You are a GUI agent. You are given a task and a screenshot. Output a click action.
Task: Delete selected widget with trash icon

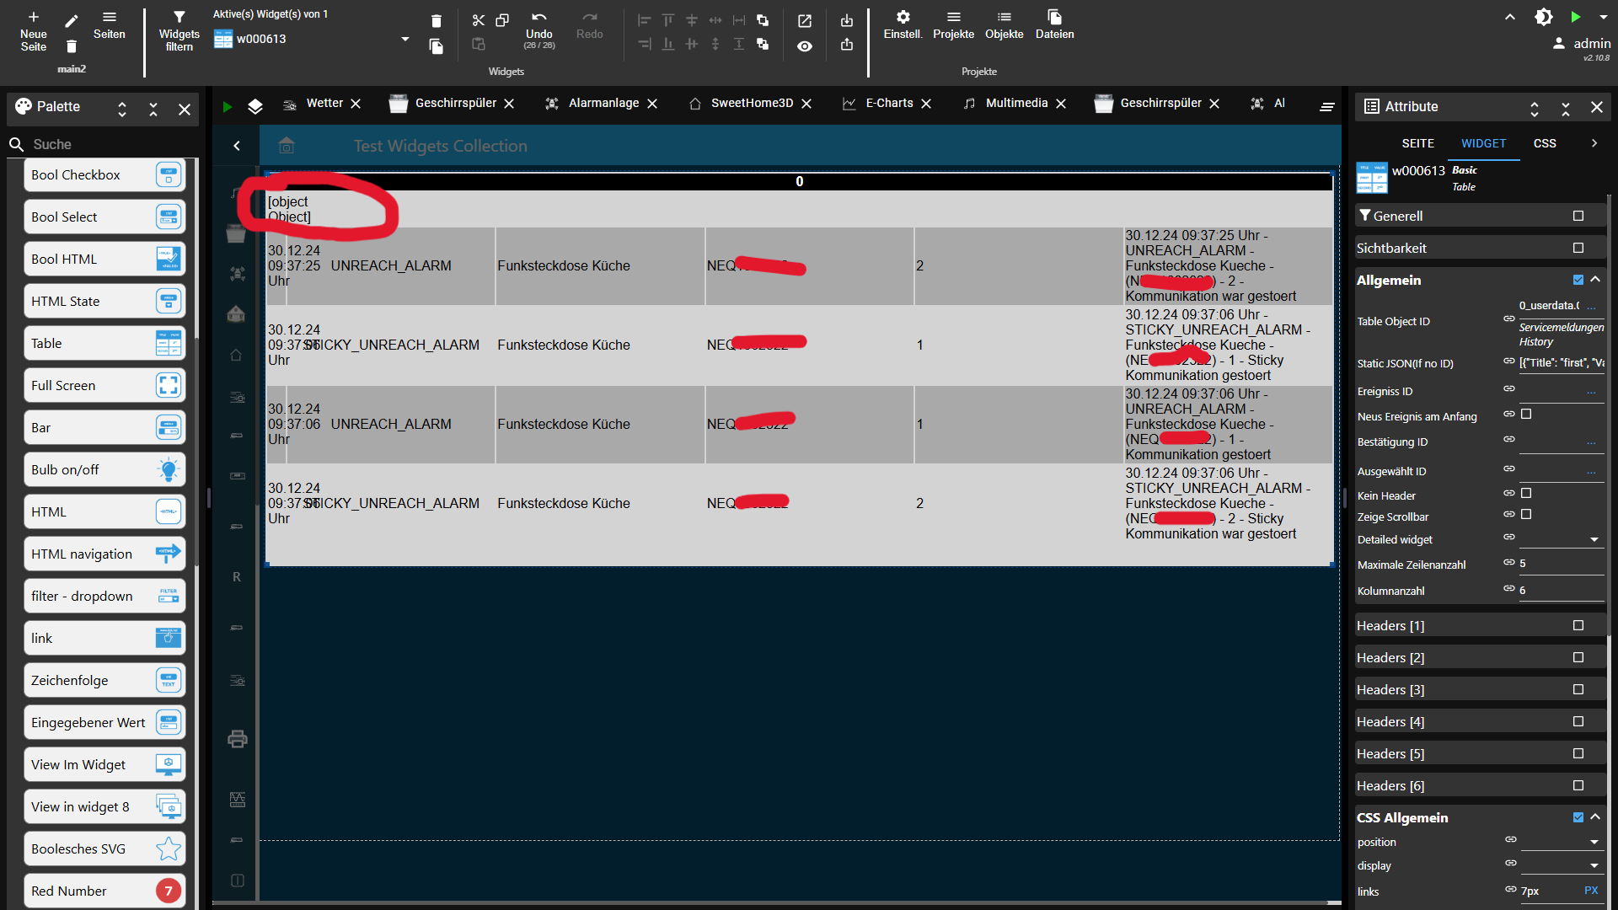click(436, 21)
